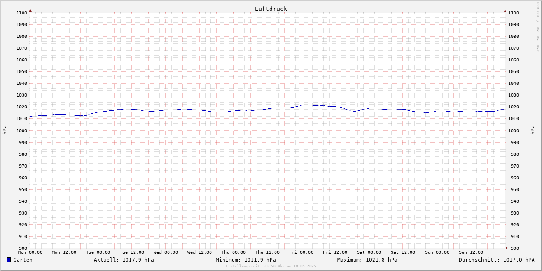542x271 pixels.
Task: Click the 900 label on left y-axis
Action: (23, 248)
